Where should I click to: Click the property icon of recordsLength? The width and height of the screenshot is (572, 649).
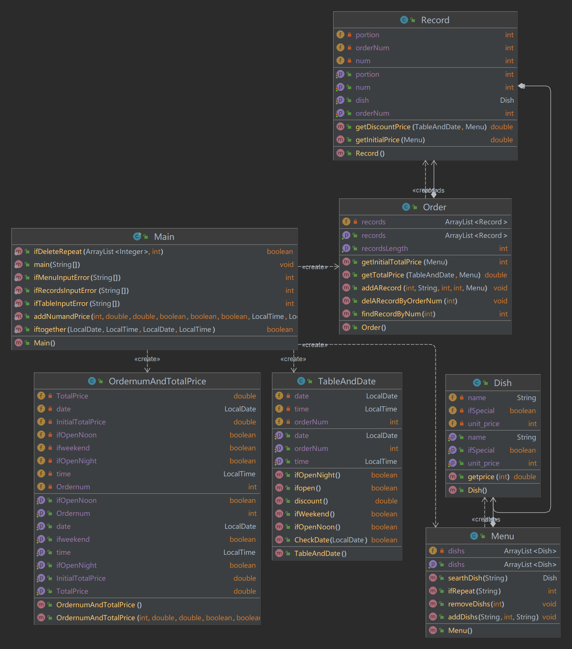coord(346,248)
